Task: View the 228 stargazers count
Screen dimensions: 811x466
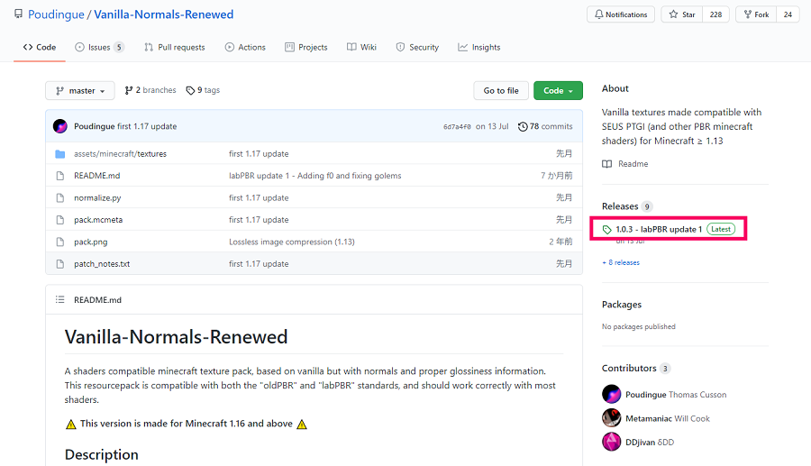Action: 715,14
